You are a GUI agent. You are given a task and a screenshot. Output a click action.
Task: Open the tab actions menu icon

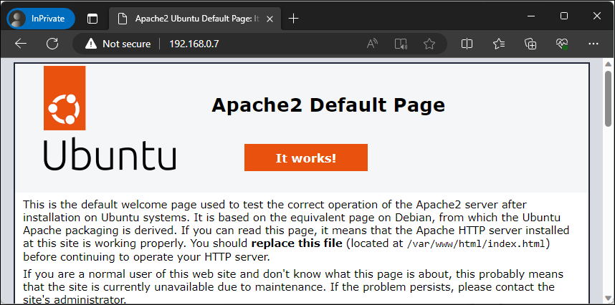92,19
